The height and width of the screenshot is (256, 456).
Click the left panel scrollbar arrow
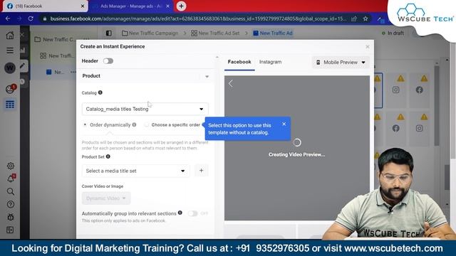[x=217, y=57]
